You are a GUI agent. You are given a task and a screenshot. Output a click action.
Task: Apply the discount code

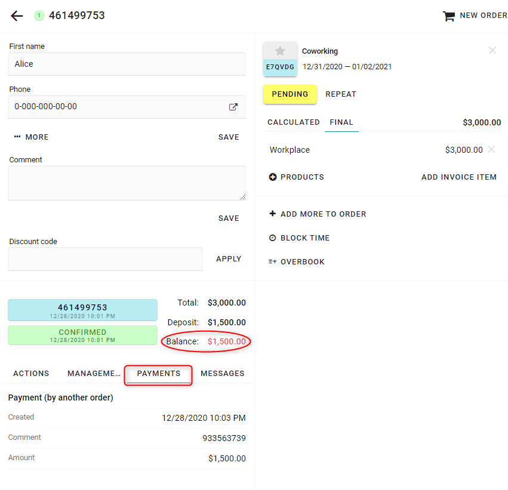pyautogui.click(x=229, y=259)
